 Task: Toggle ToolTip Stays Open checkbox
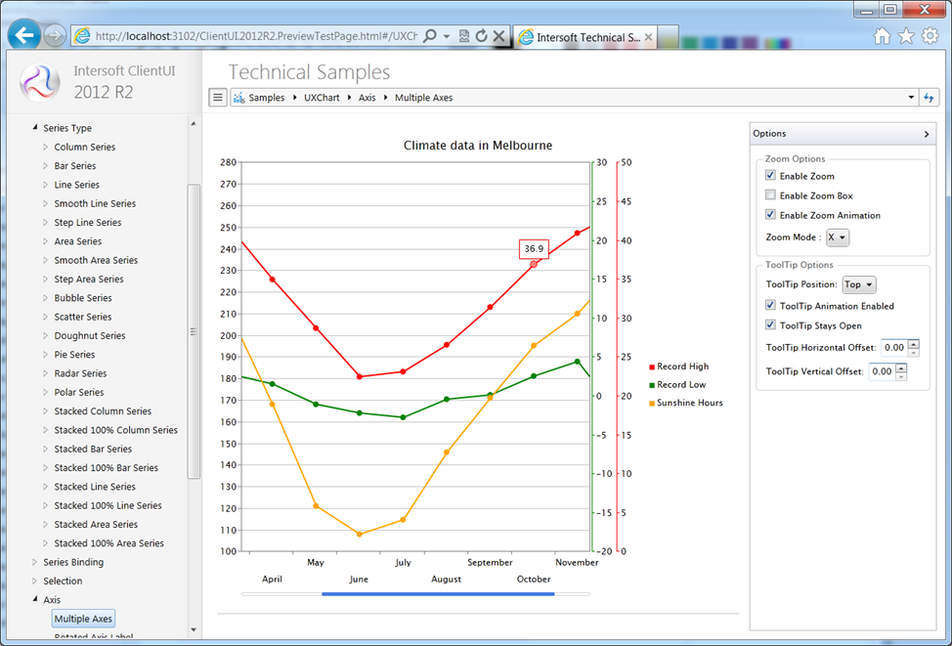[x=770, y=324]
